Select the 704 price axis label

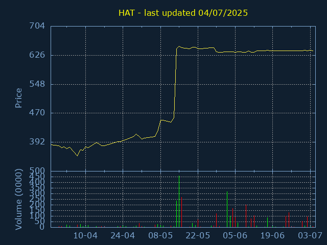click(x=37, y=26)
